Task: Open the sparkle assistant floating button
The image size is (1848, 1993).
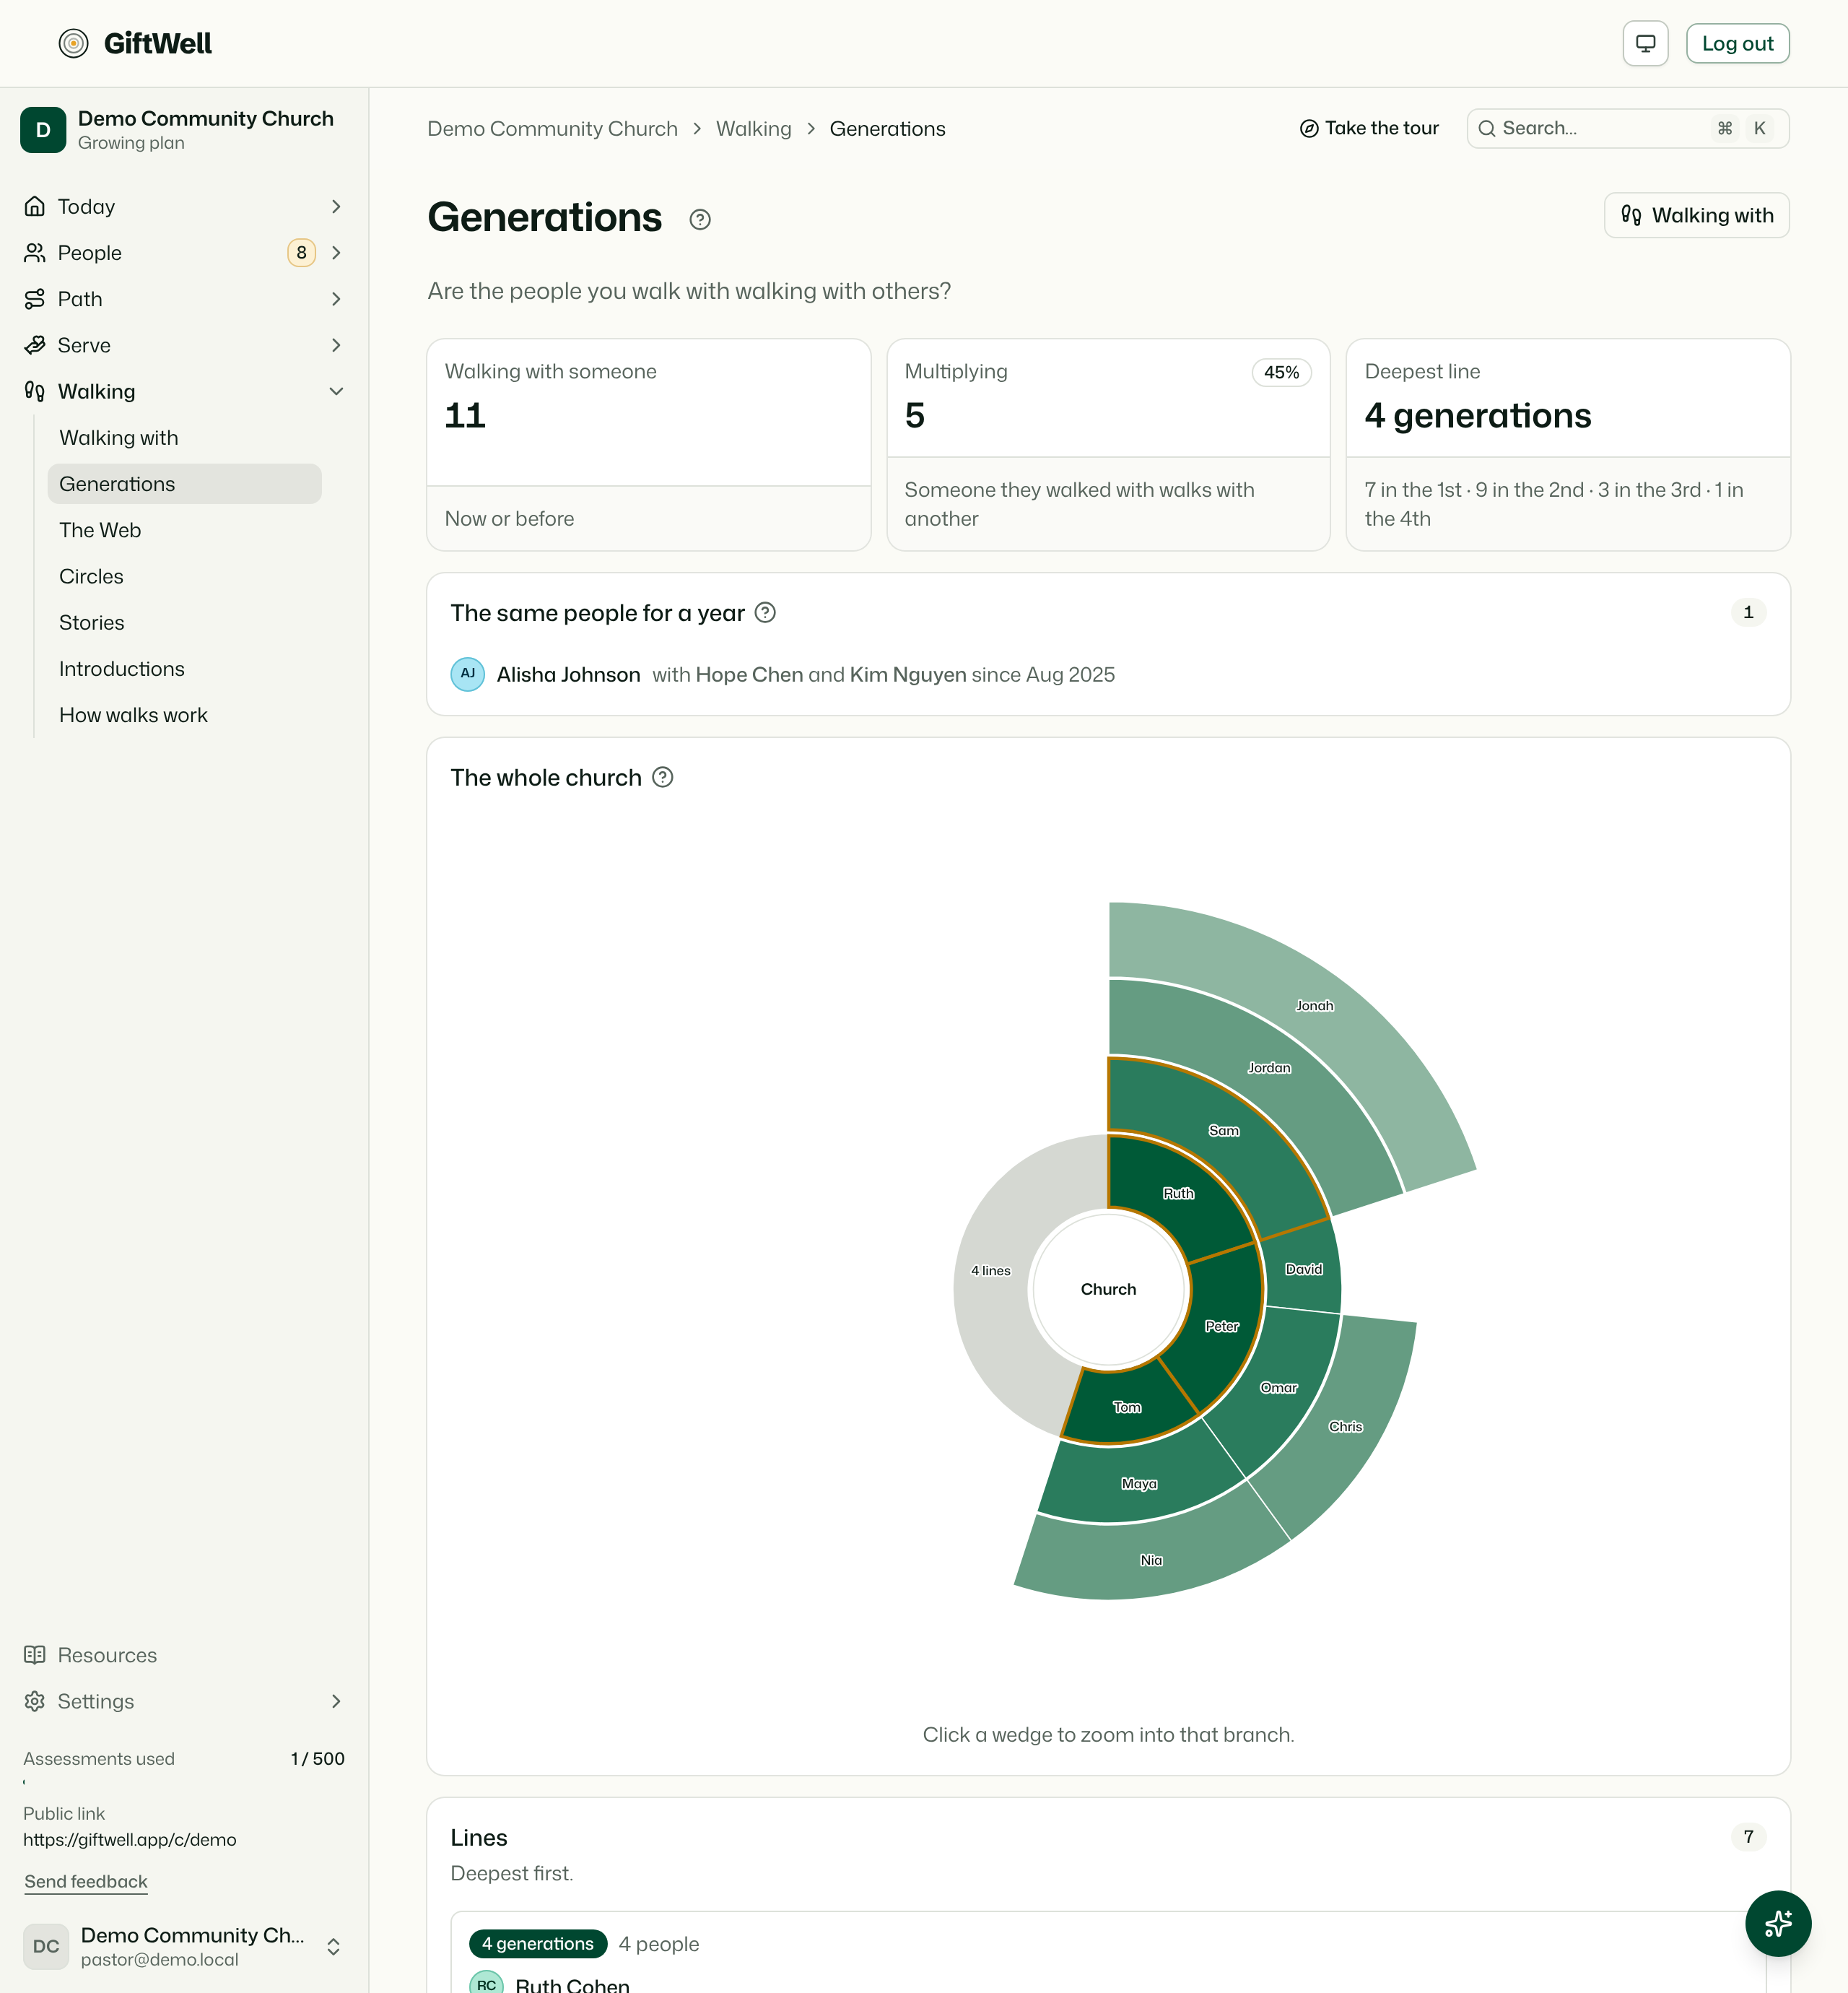Action: [1777, 1923]
